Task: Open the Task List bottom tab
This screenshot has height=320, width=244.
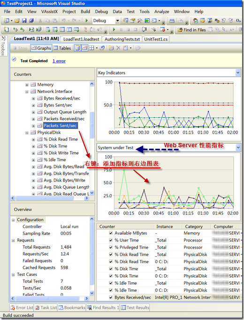Action: (46, 307)
